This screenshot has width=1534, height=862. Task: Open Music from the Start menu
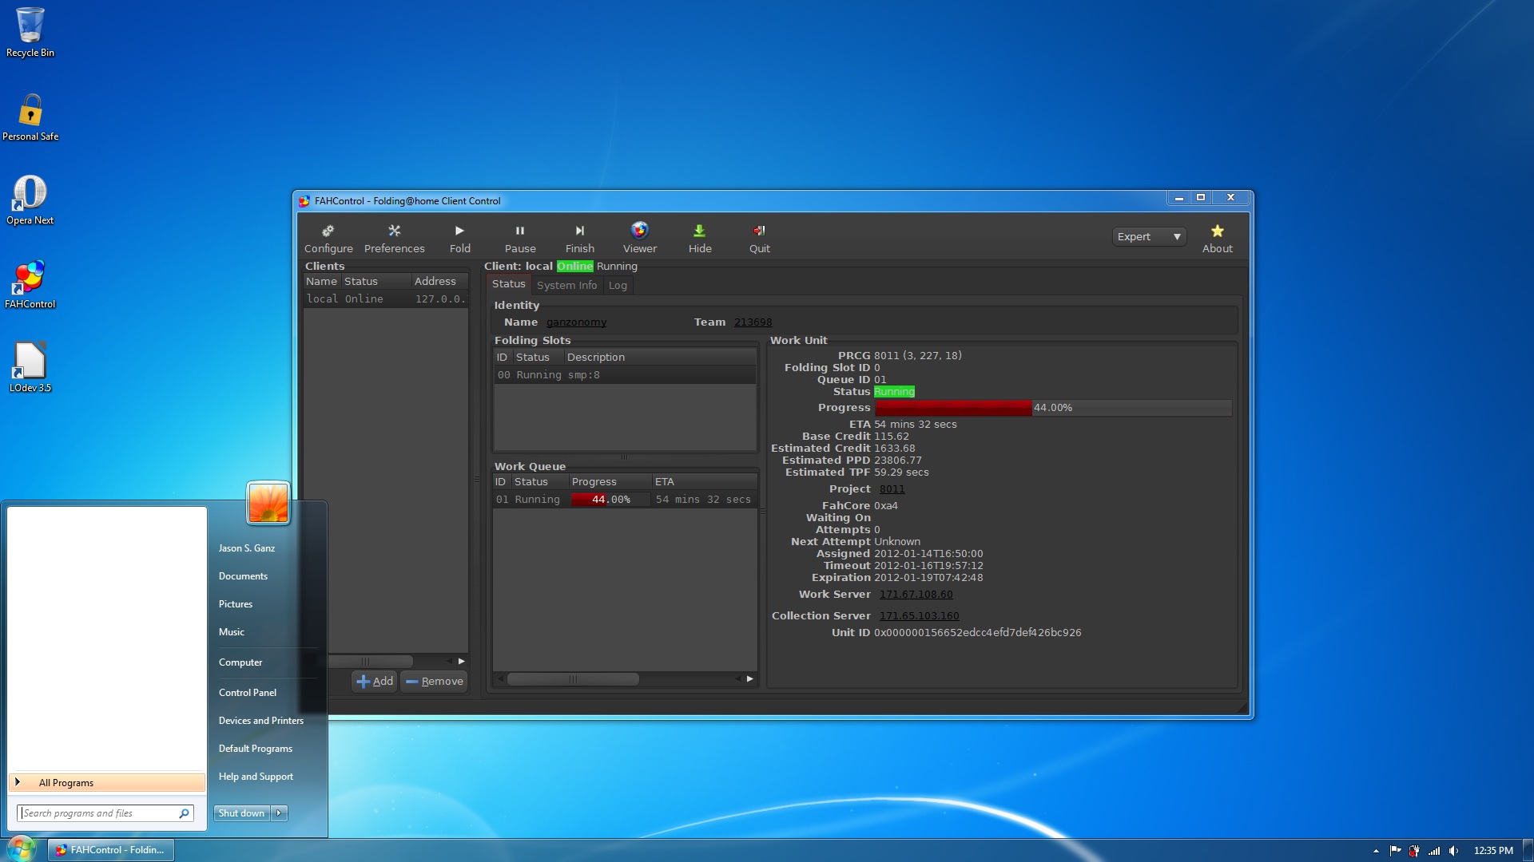pyautogui.click(x=232, y=632)
